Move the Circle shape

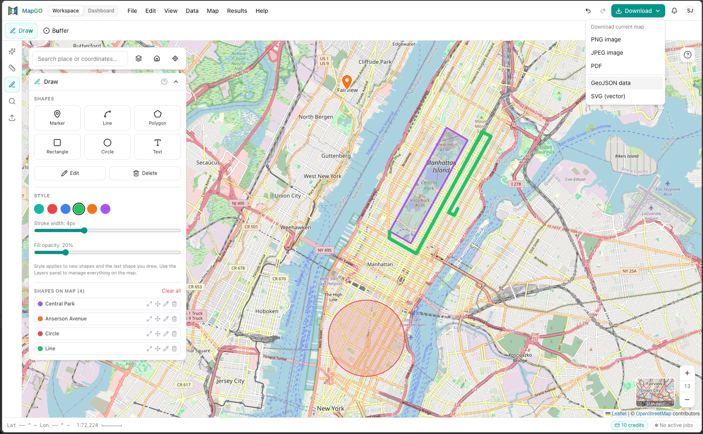(158, 334)
